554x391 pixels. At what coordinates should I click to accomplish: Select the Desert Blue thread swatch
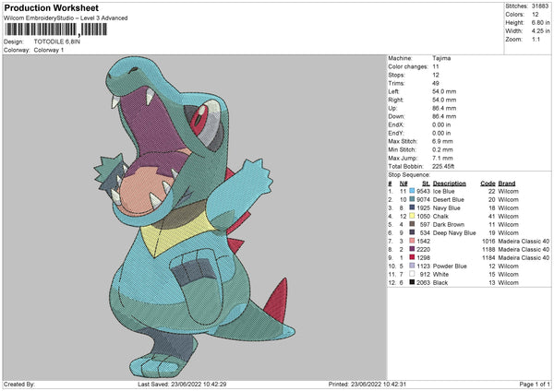[412, 198]
